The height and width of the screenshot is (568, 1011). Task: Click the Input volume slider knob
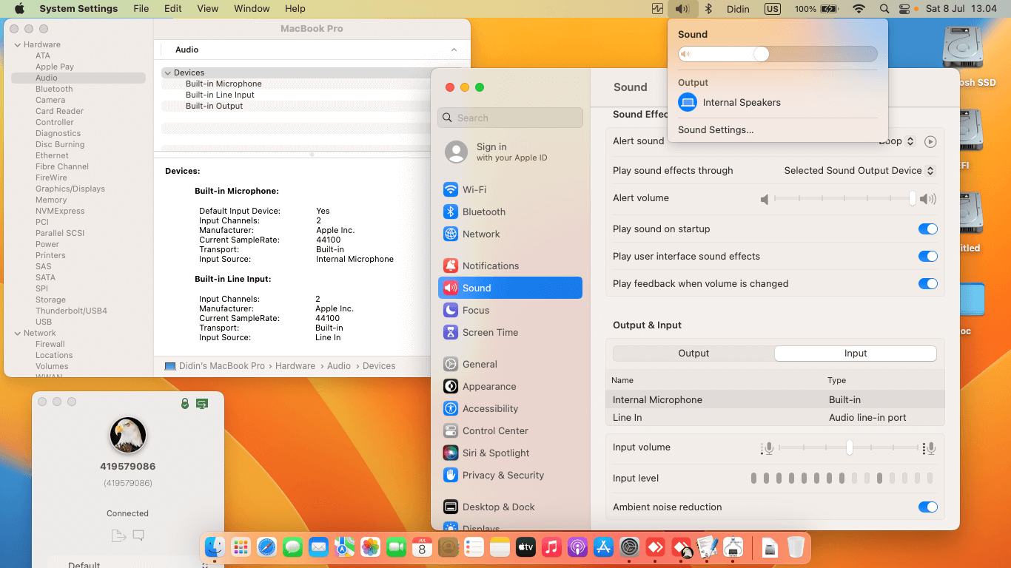[x=850, y=447]
